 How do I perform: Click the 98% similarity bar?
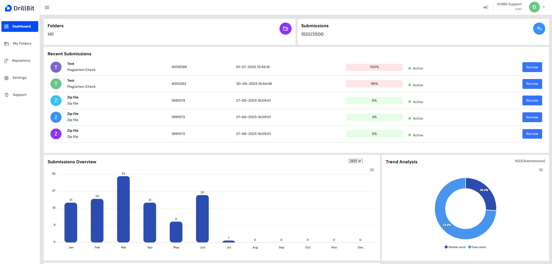pos(374,84)
